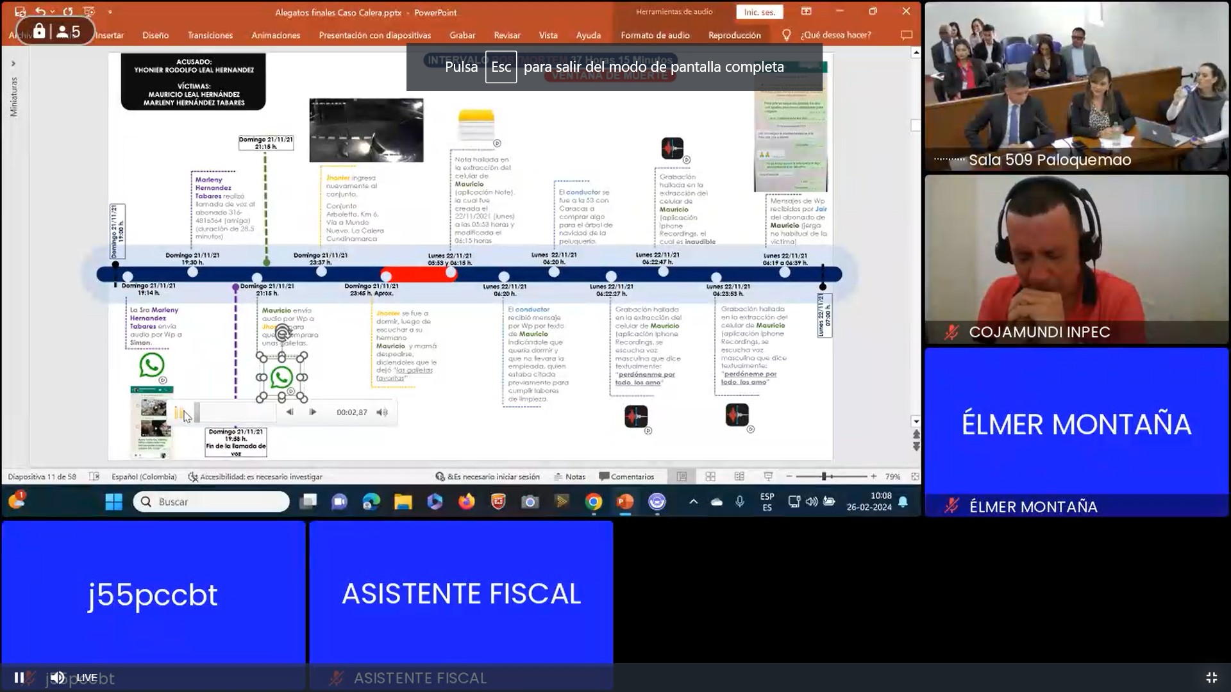Open the Vista ribbon tab

548,35
